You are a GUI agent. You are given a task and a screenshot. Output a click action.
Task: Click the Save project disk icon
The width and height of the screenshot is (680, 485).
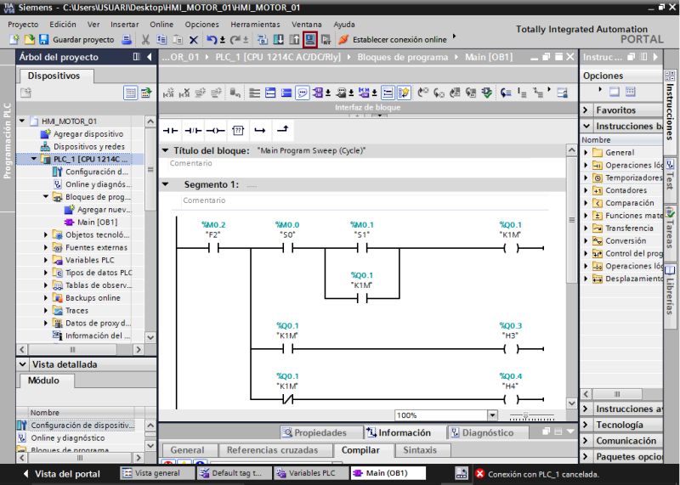tap(43, 40)
